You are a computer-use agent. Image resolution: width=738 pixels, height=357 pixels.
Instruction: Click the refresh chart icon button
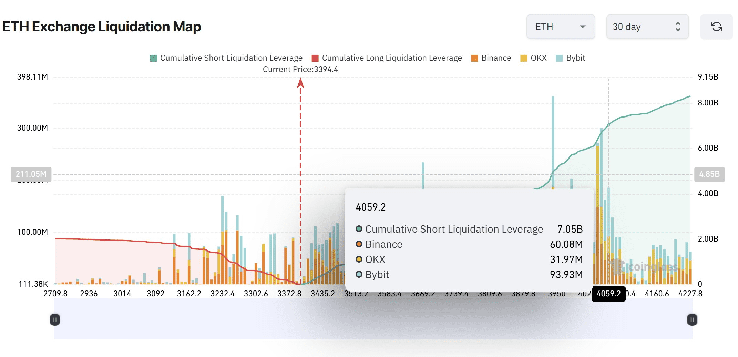[716, 27]
